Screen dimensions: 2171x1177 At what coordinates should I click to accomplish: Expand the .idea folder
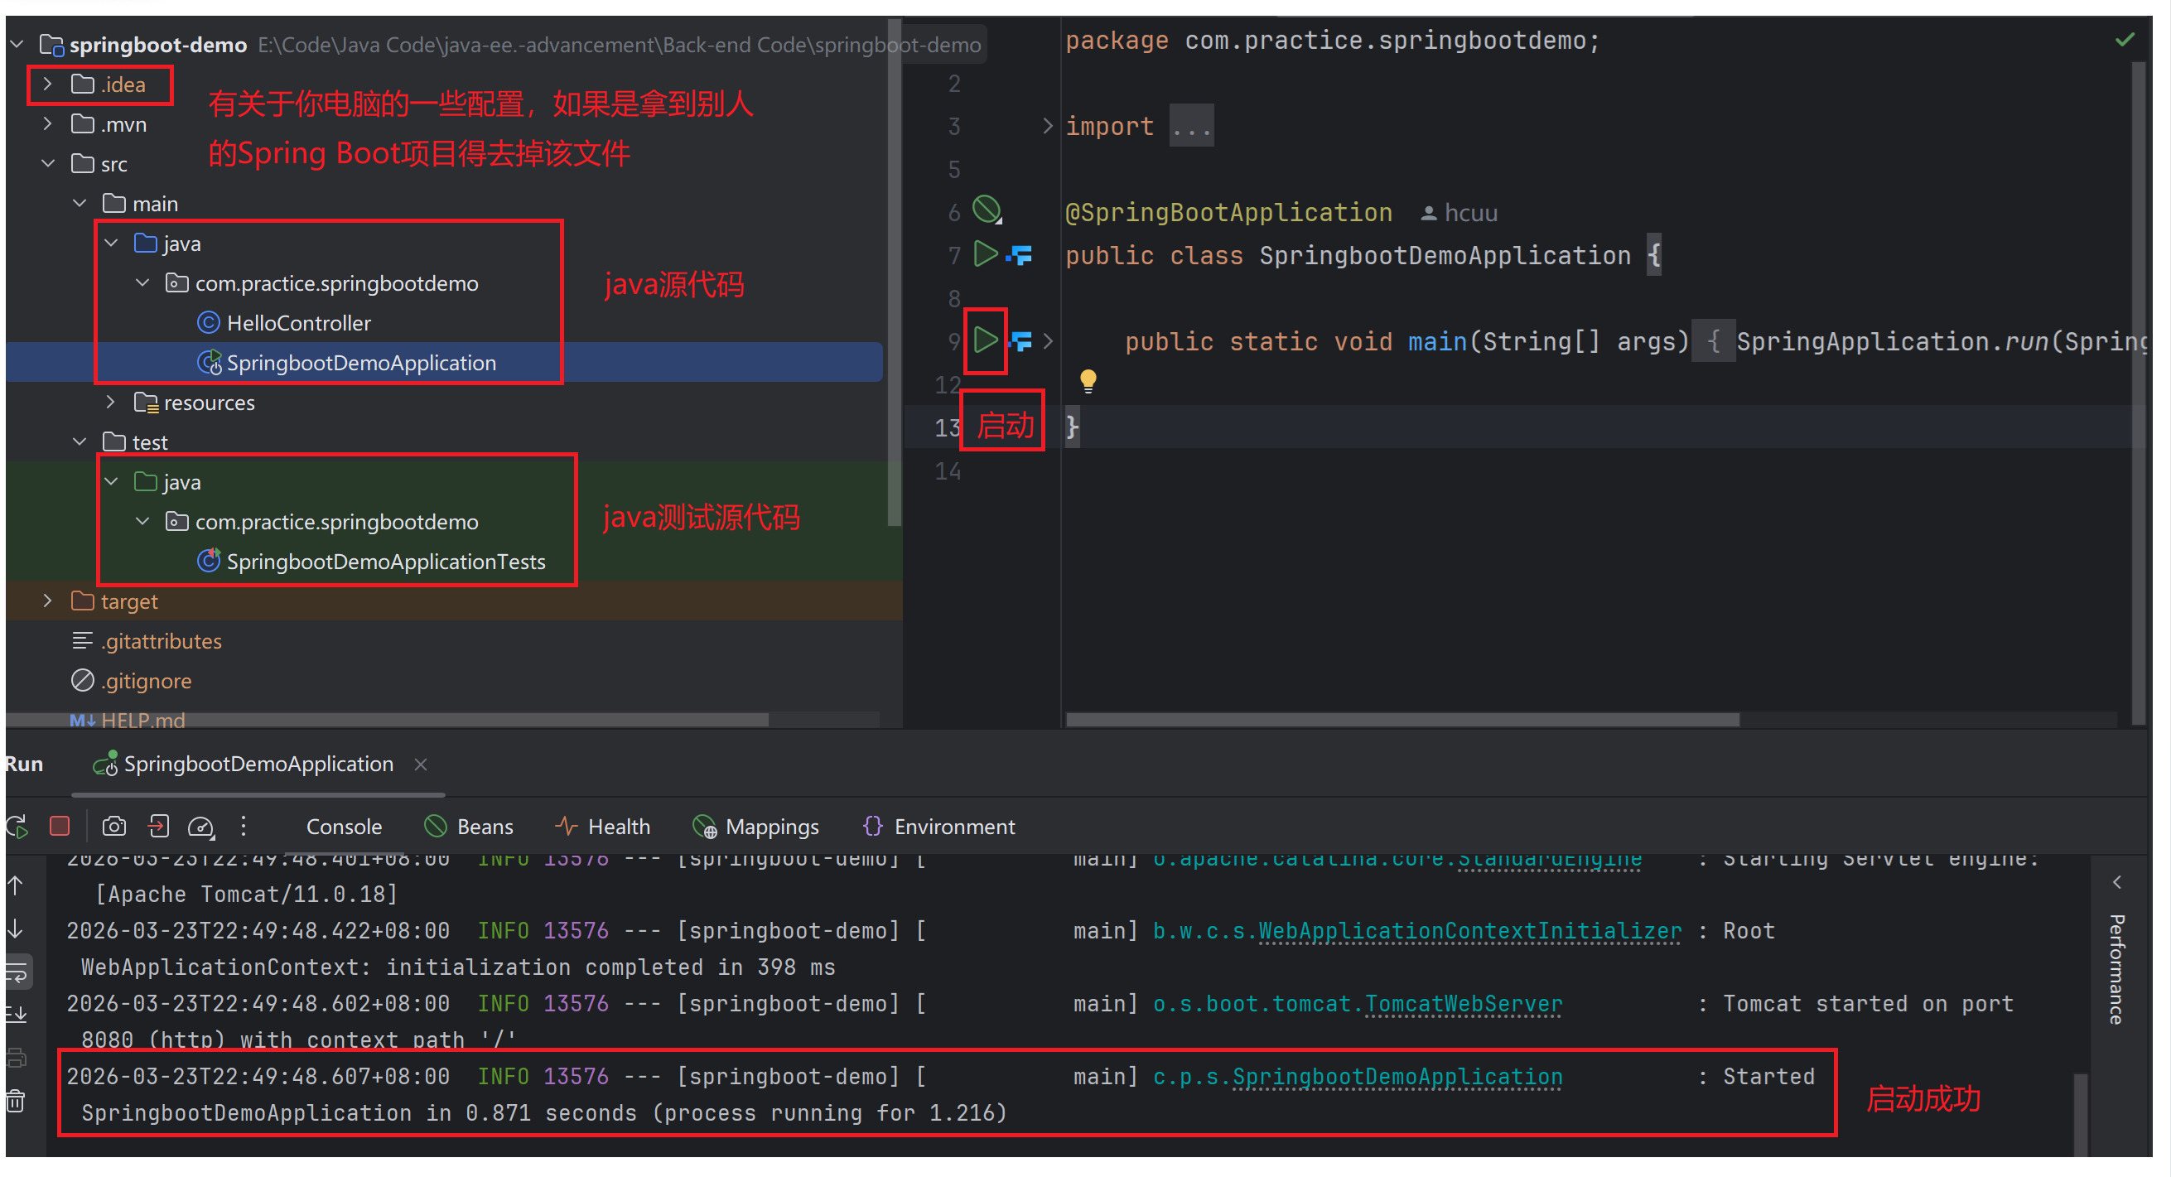click(x=48, y=84)
